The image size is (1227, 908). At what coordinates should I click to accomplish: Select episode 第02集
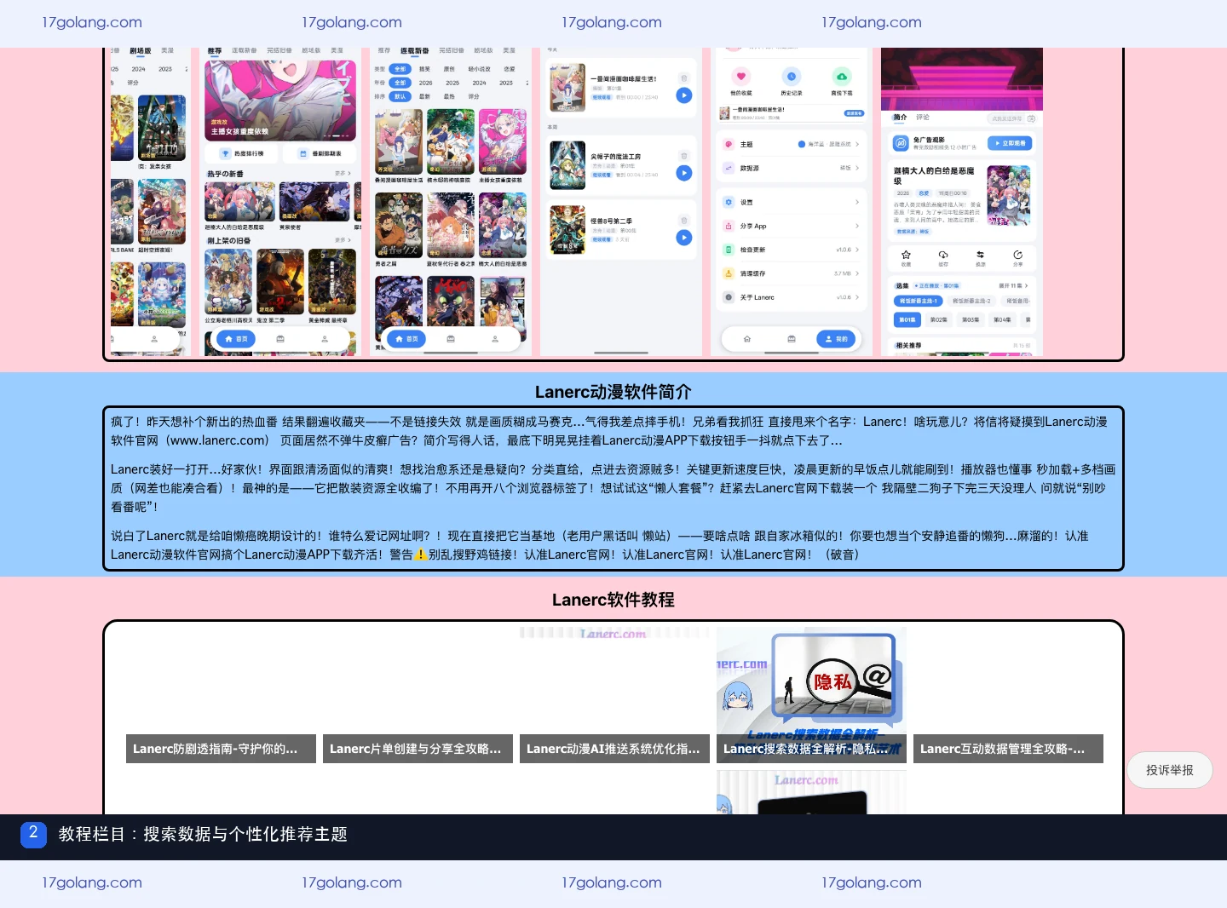[x=938, y=319]
